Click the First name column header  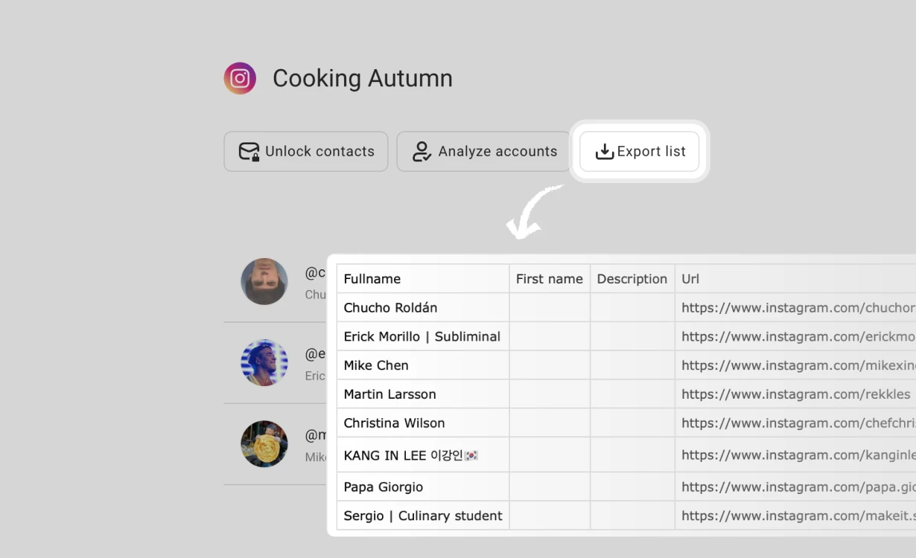coord(549,278)
